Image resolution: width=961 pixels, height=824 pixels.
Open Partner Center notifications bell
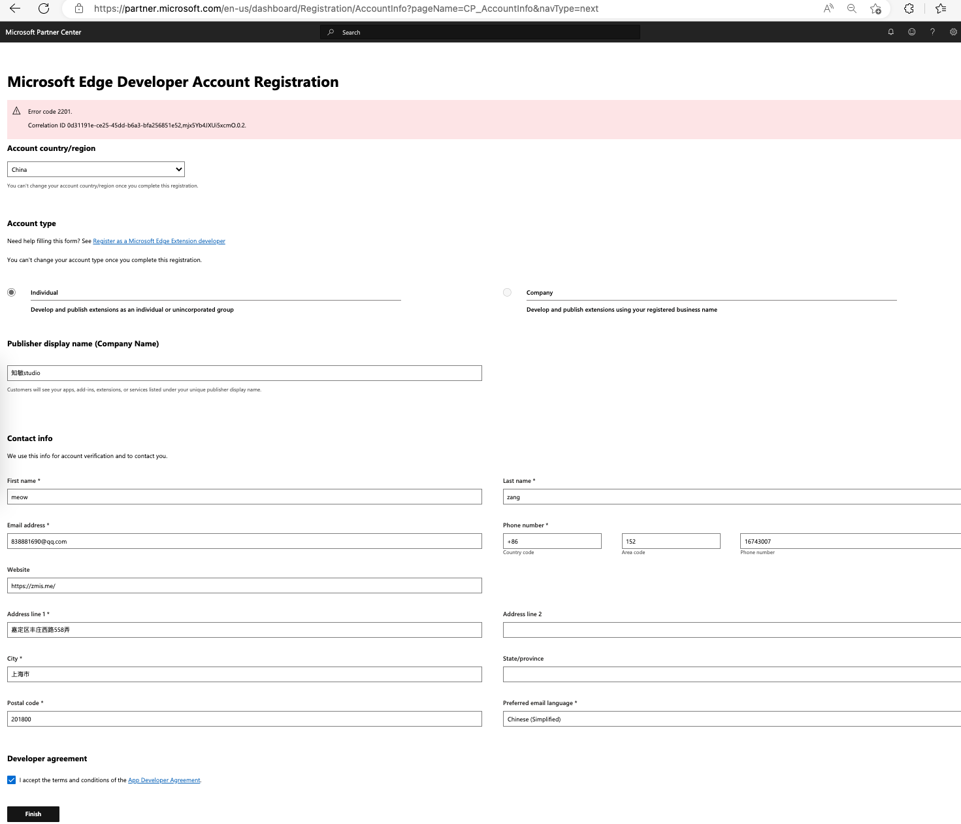(x=890, y=31)
